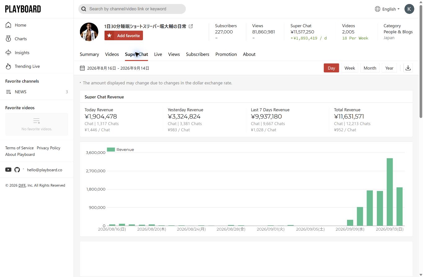Click the DIFF company link
Viewport: 423px width, 277px height.
point(22,185)
